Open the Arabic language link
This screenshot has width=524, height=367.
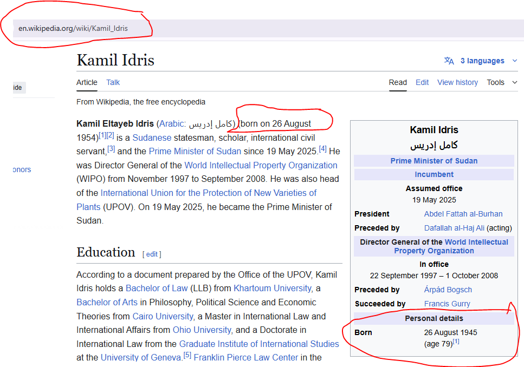point(172,123)
